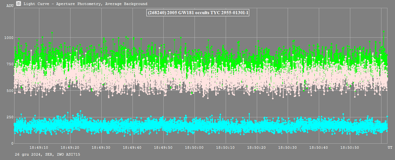
Task: Click the 18:50:10 time label
Action: coord(226,147)
